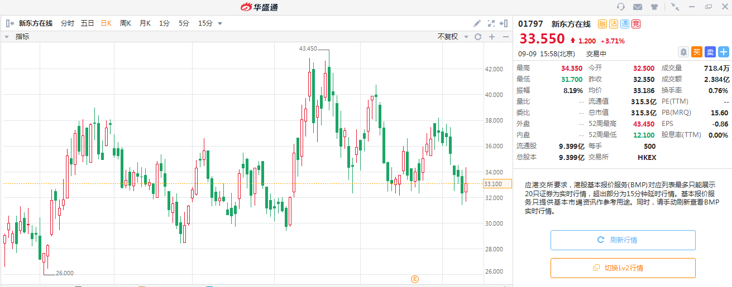This screenshot has width=732, height=287.
Task: Click 切换Lv2行情 switch button
Action: pyautogui.click(x=623, y=268)
